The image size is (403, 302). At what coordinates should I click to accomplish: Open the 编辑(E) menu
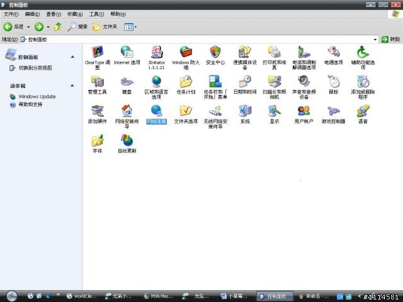(32, 14)
